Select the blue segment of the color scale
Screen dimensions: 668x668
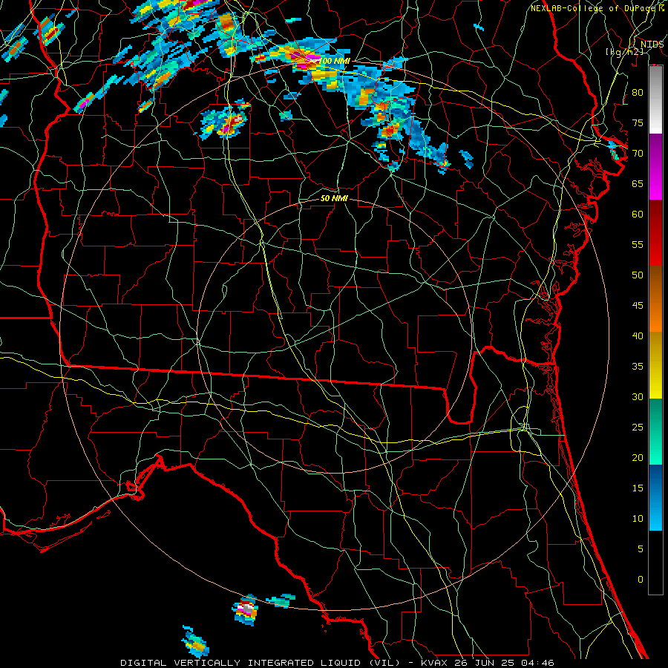tap(655, 497)
